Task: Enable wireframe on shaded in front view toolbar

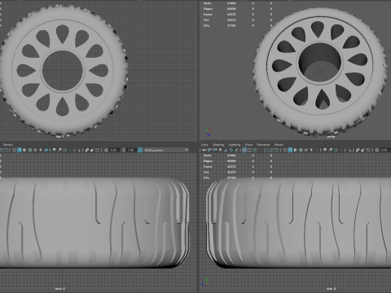Action: pyautogui.click(x=30, y=150)
